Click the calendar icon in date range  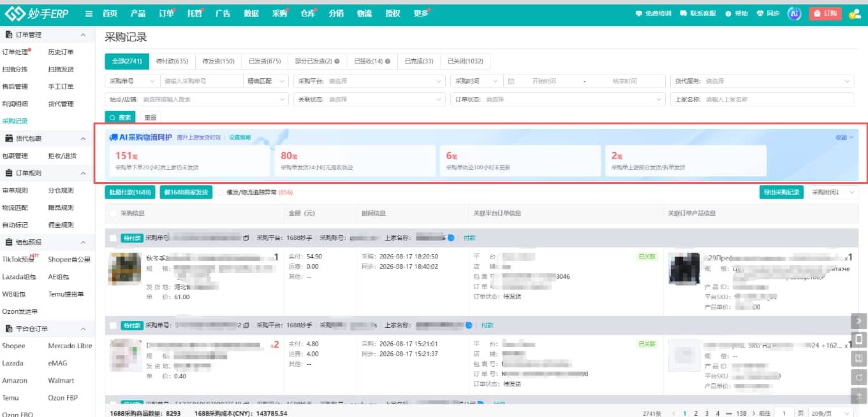tap(511, 81)
